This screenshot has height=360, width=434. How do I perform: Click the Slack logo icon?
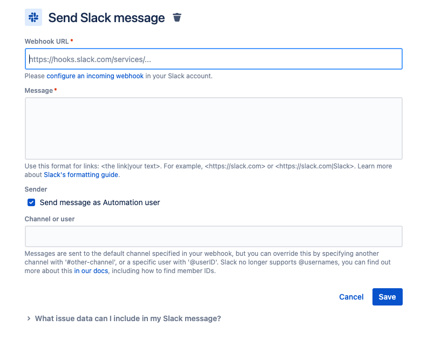click(33, 17)
